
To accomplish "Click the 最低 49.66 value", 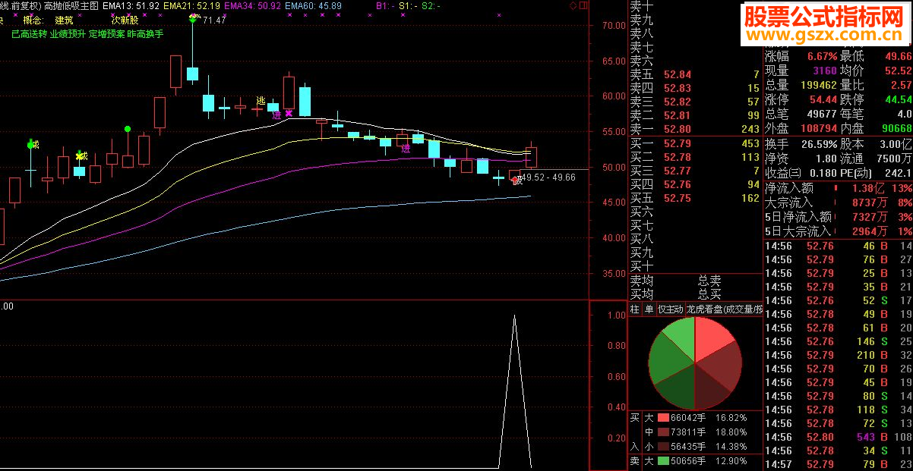I will 897,56.
